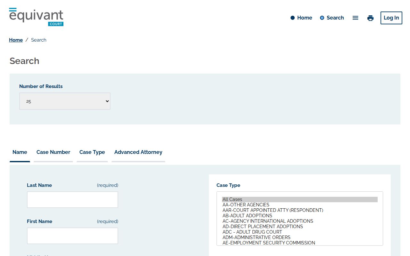This screenshot has width=410, height=256.
Task: Switch to the Case Type tab
Action: point(92,152)
